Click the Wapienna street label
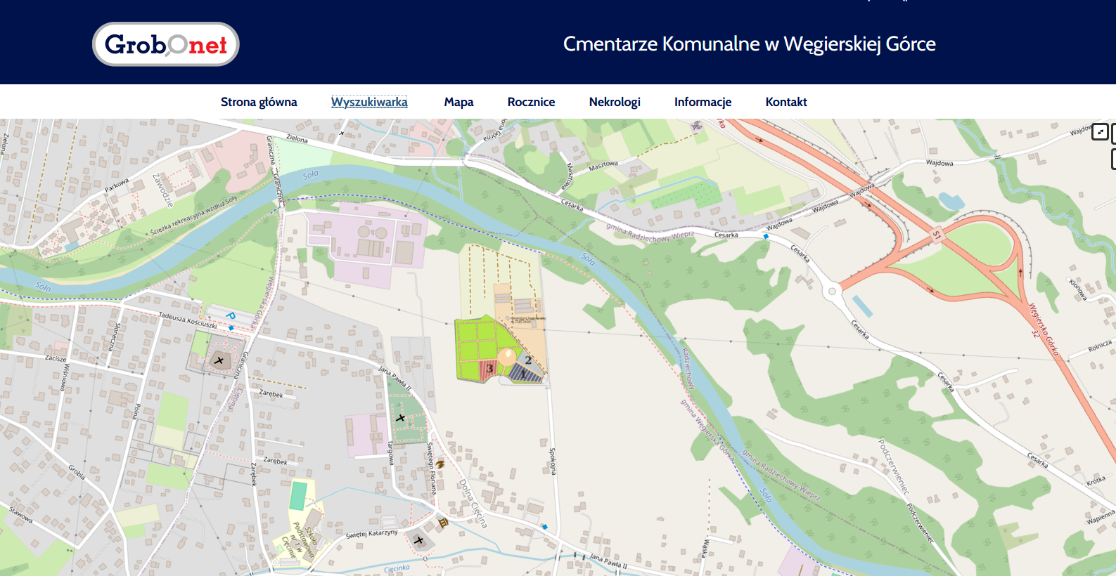This screenshot has width=1116, height=576. [x=1101, y=517]
